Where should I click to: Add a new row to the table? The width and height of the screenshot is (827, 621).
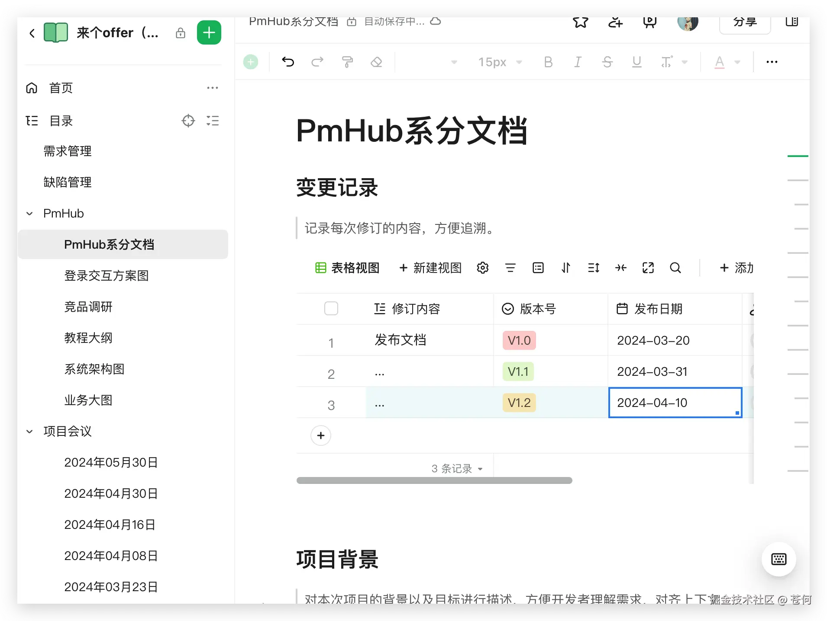click(x=321, y=435)
